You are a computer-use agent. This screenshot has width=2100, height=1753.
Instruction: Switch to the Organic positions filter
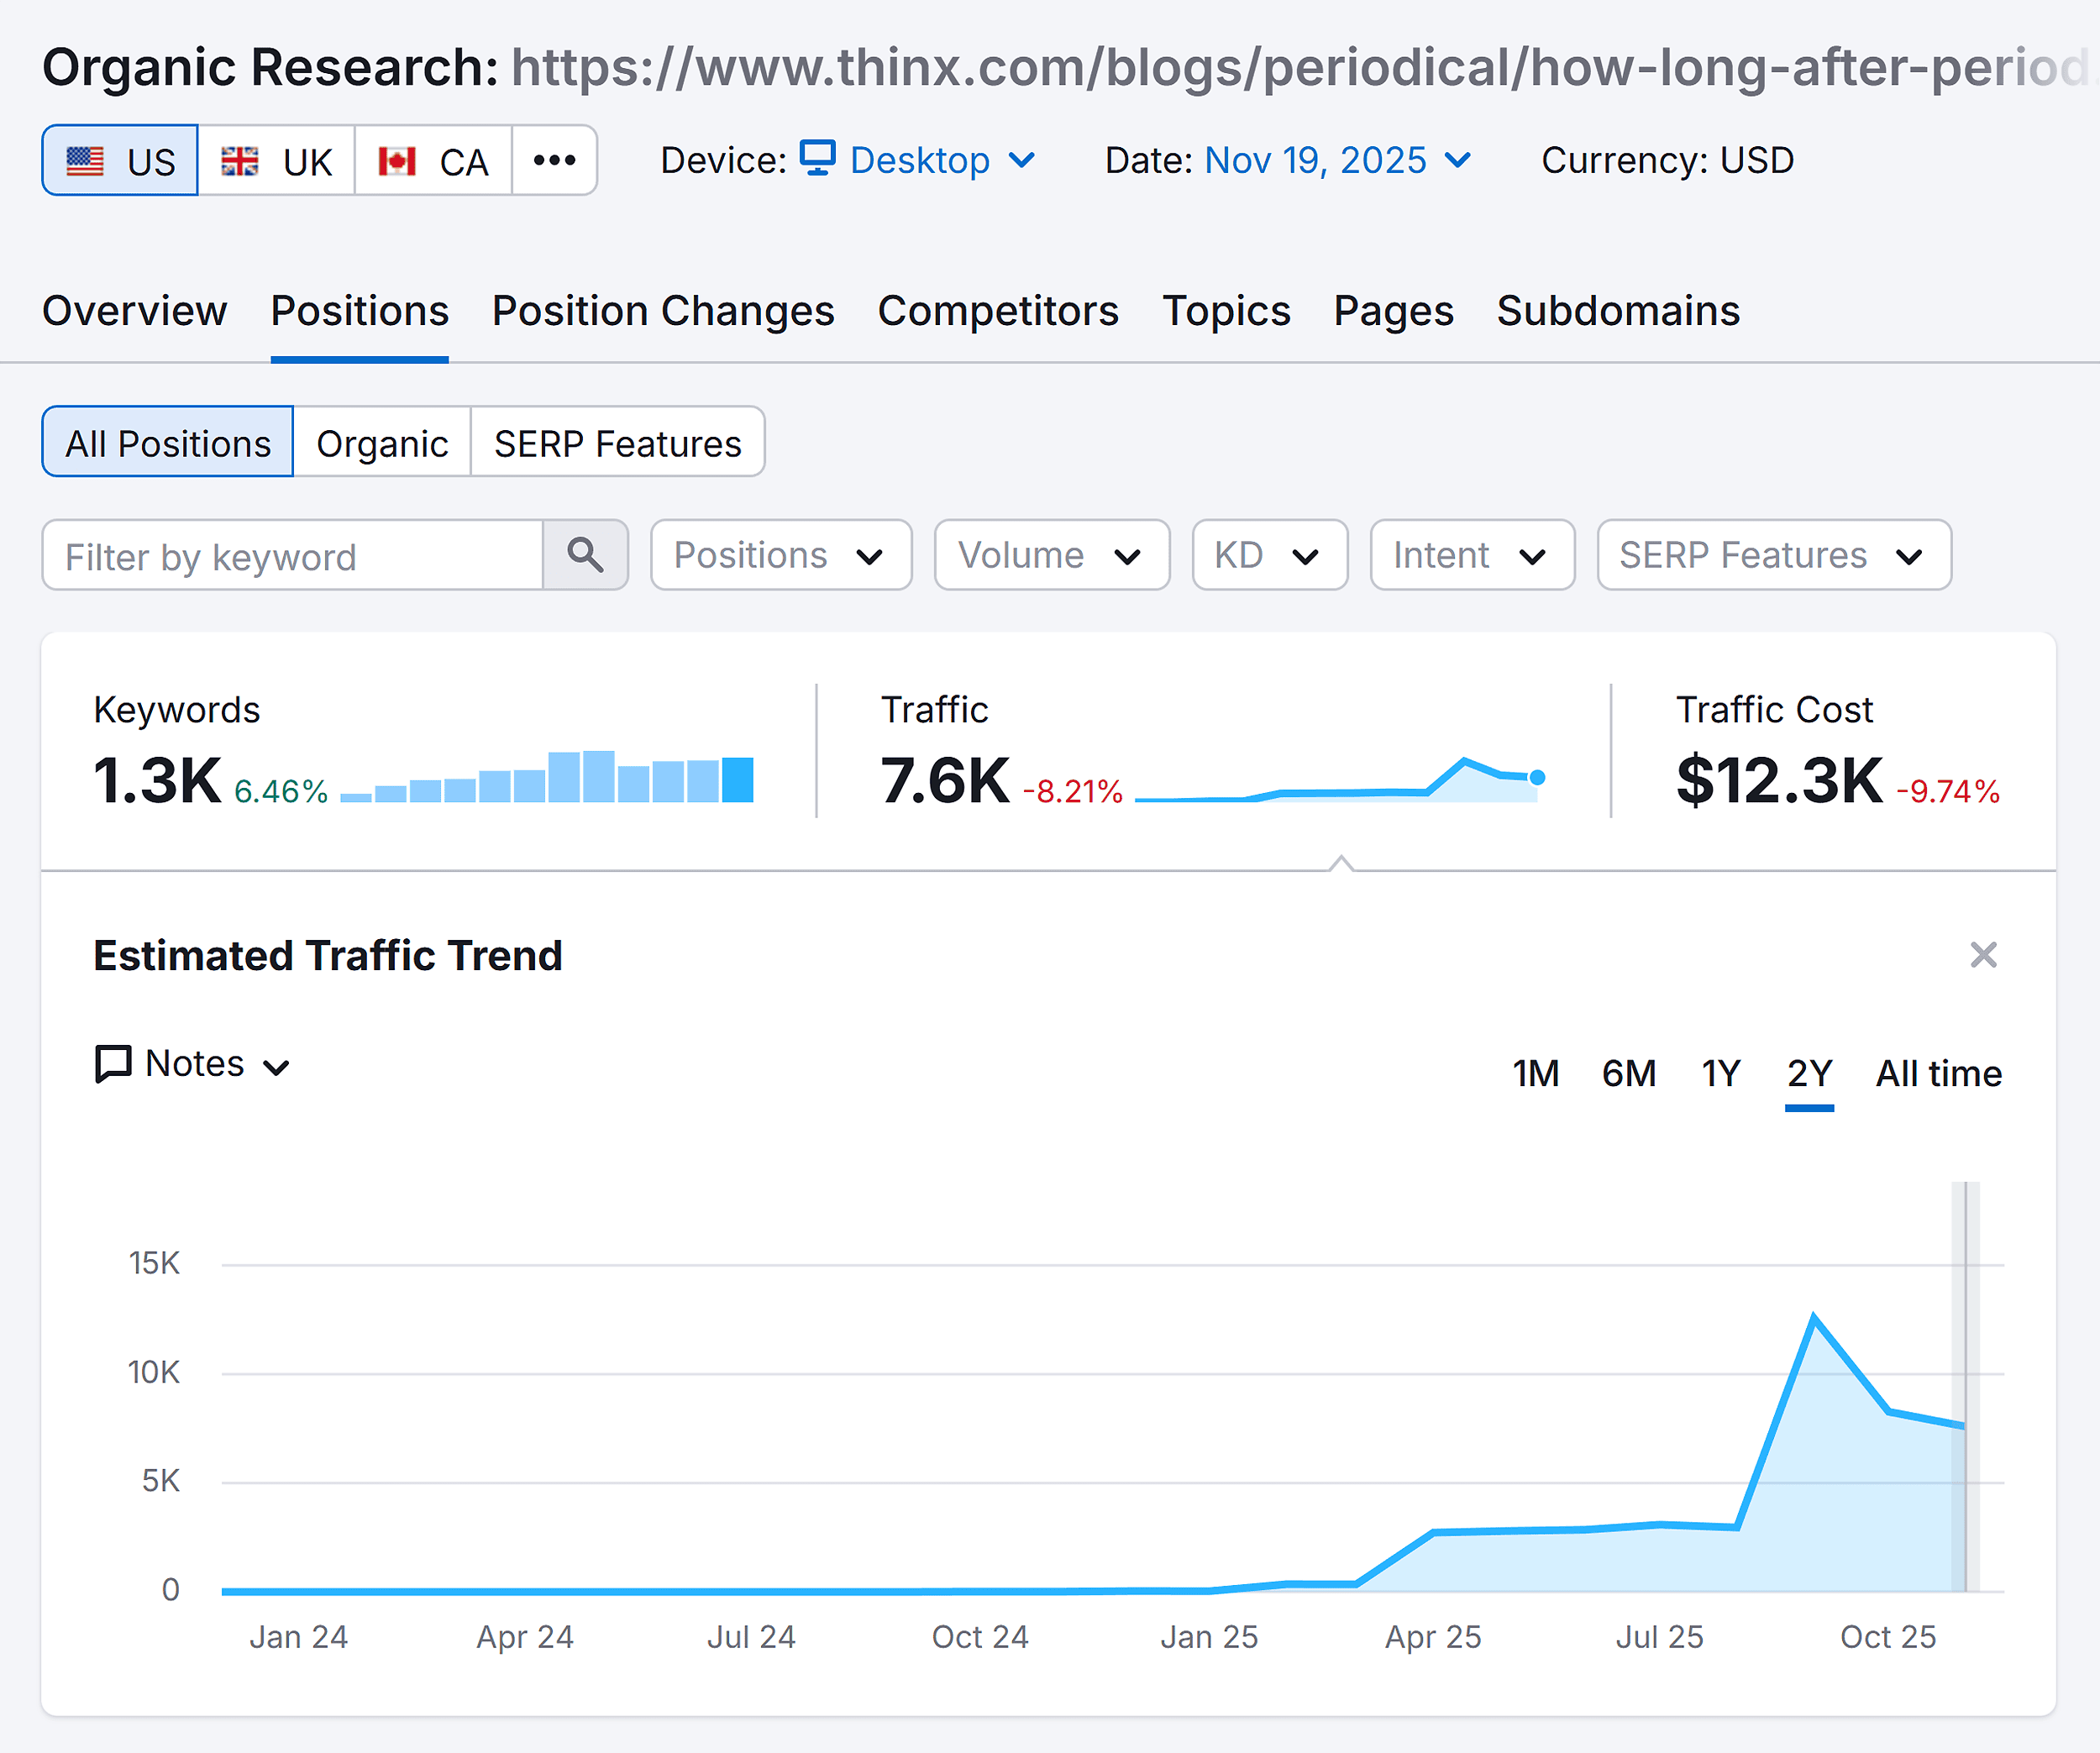pos(381,442)
